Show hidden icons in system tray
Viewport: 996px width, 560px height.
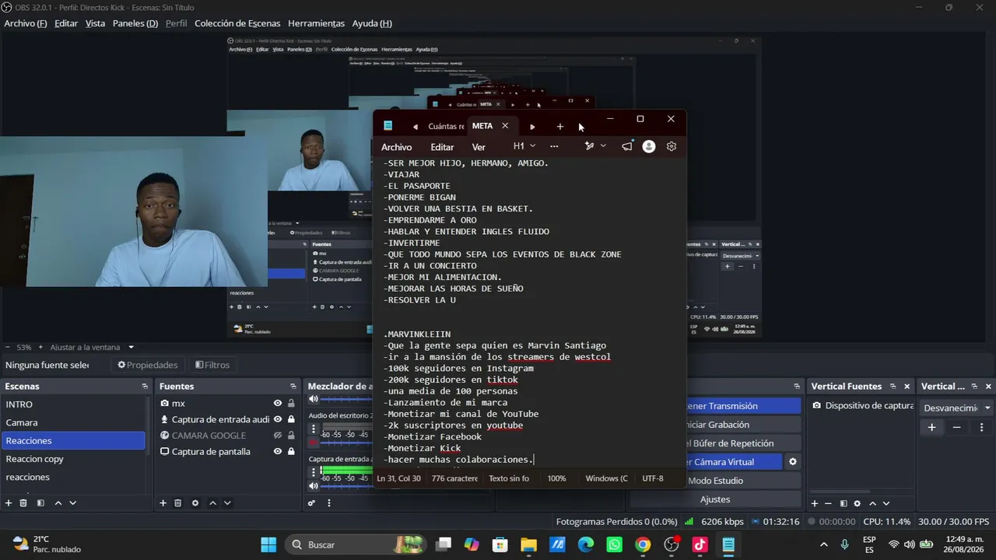pos(824,544)
